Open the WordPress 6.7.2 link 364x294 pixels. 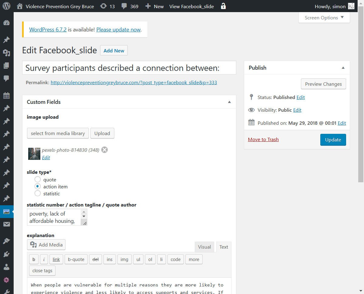coord(48,30)
